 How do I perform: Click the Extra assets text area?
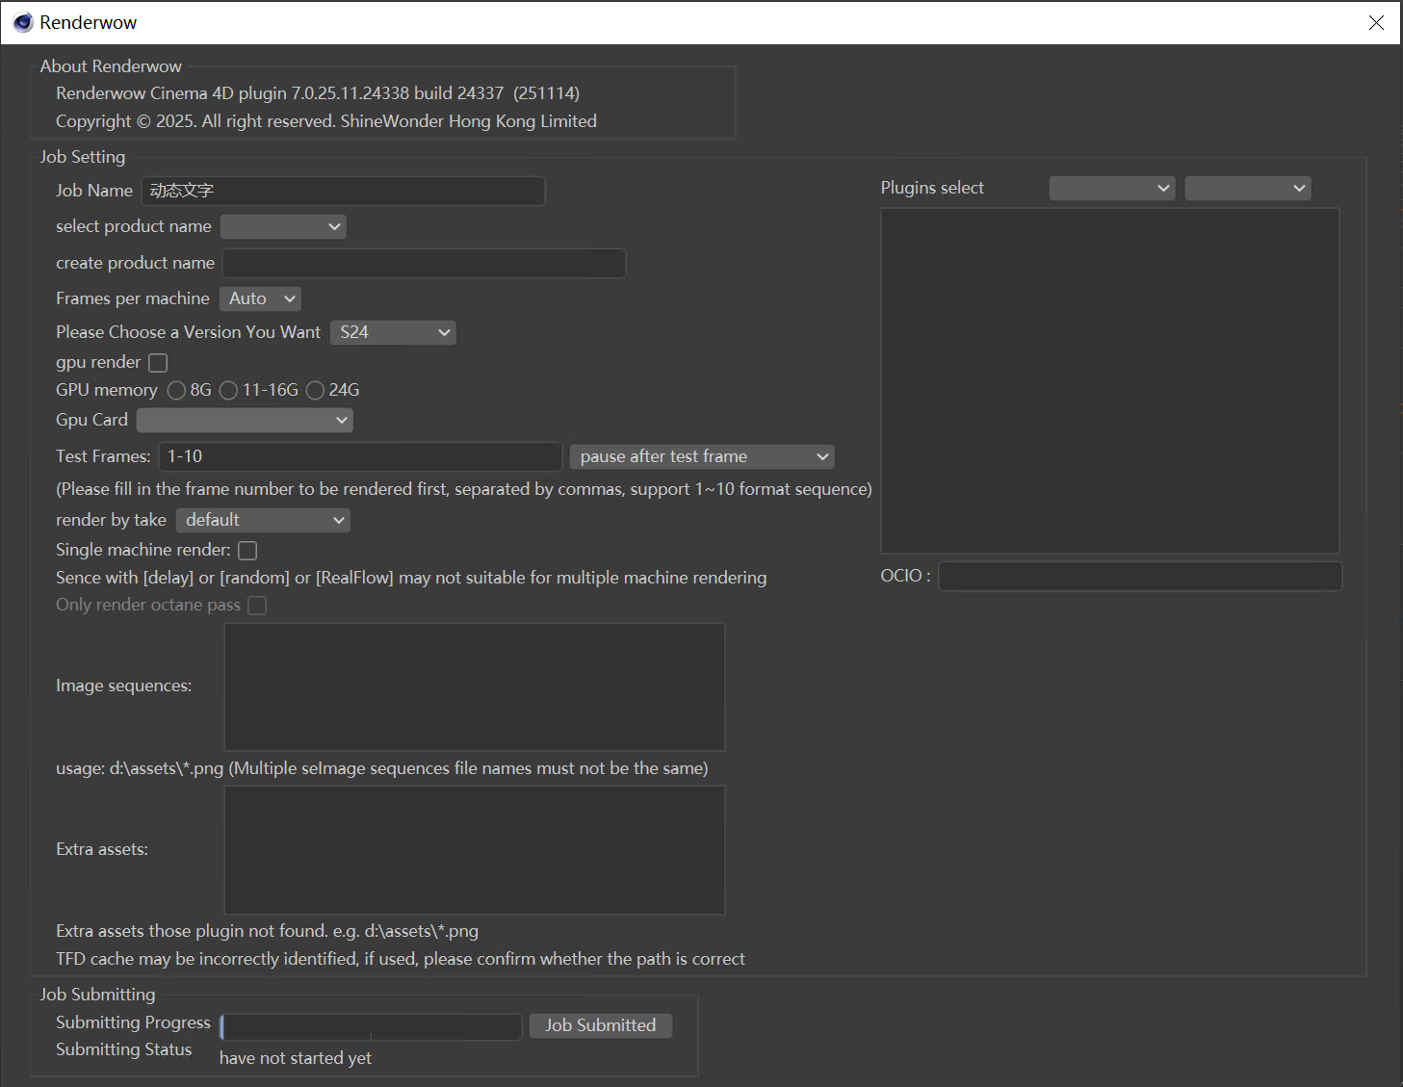point(475,850)
